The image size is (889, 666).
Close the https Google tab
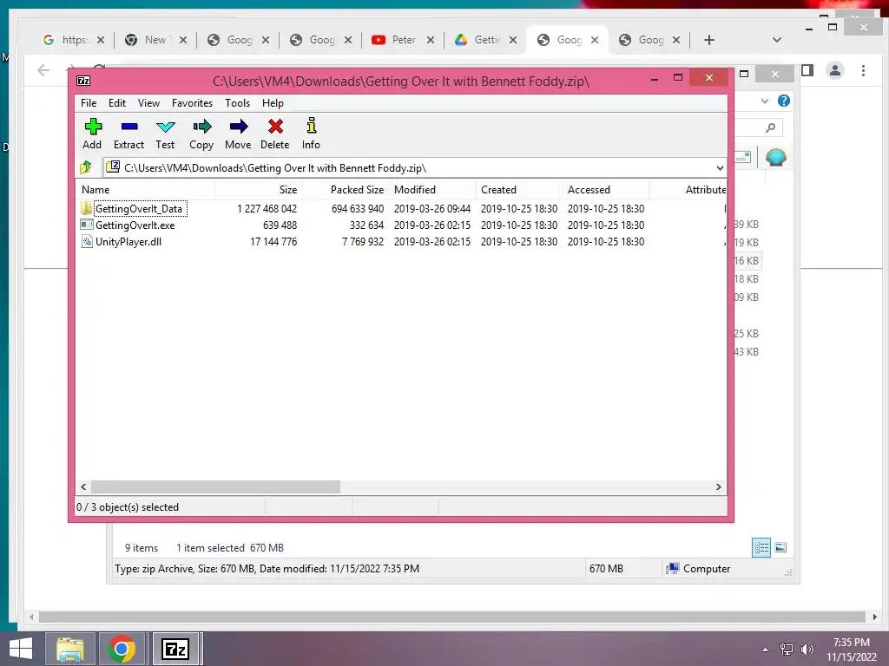101,40
